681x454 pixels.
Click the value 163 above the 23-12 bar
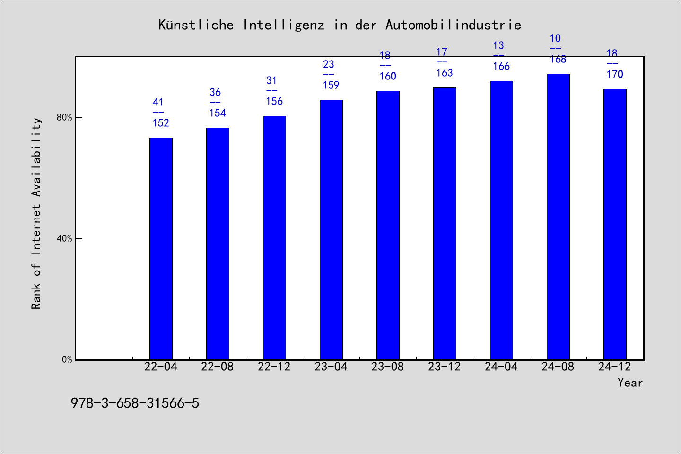pyautogui.click(x=445, y=73)
